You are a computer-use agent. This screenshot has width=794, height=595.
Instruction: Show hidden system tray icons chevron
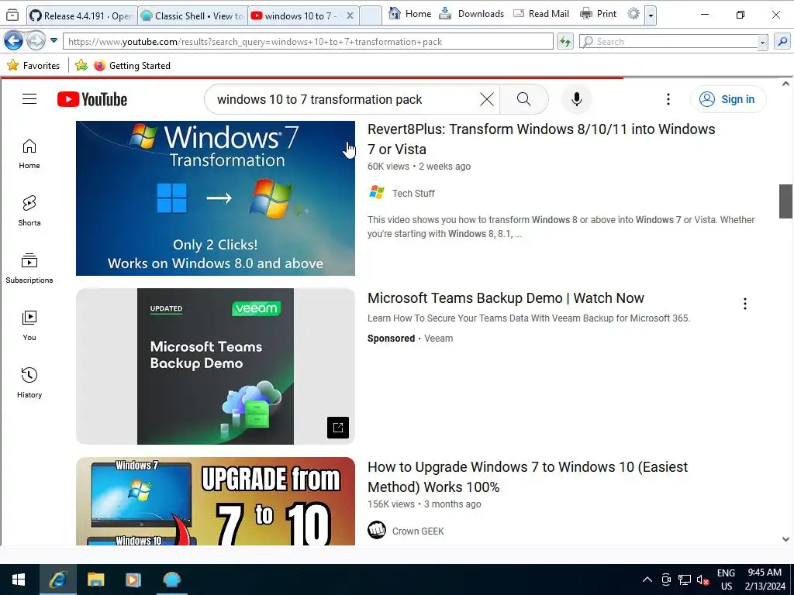point(647,580)
